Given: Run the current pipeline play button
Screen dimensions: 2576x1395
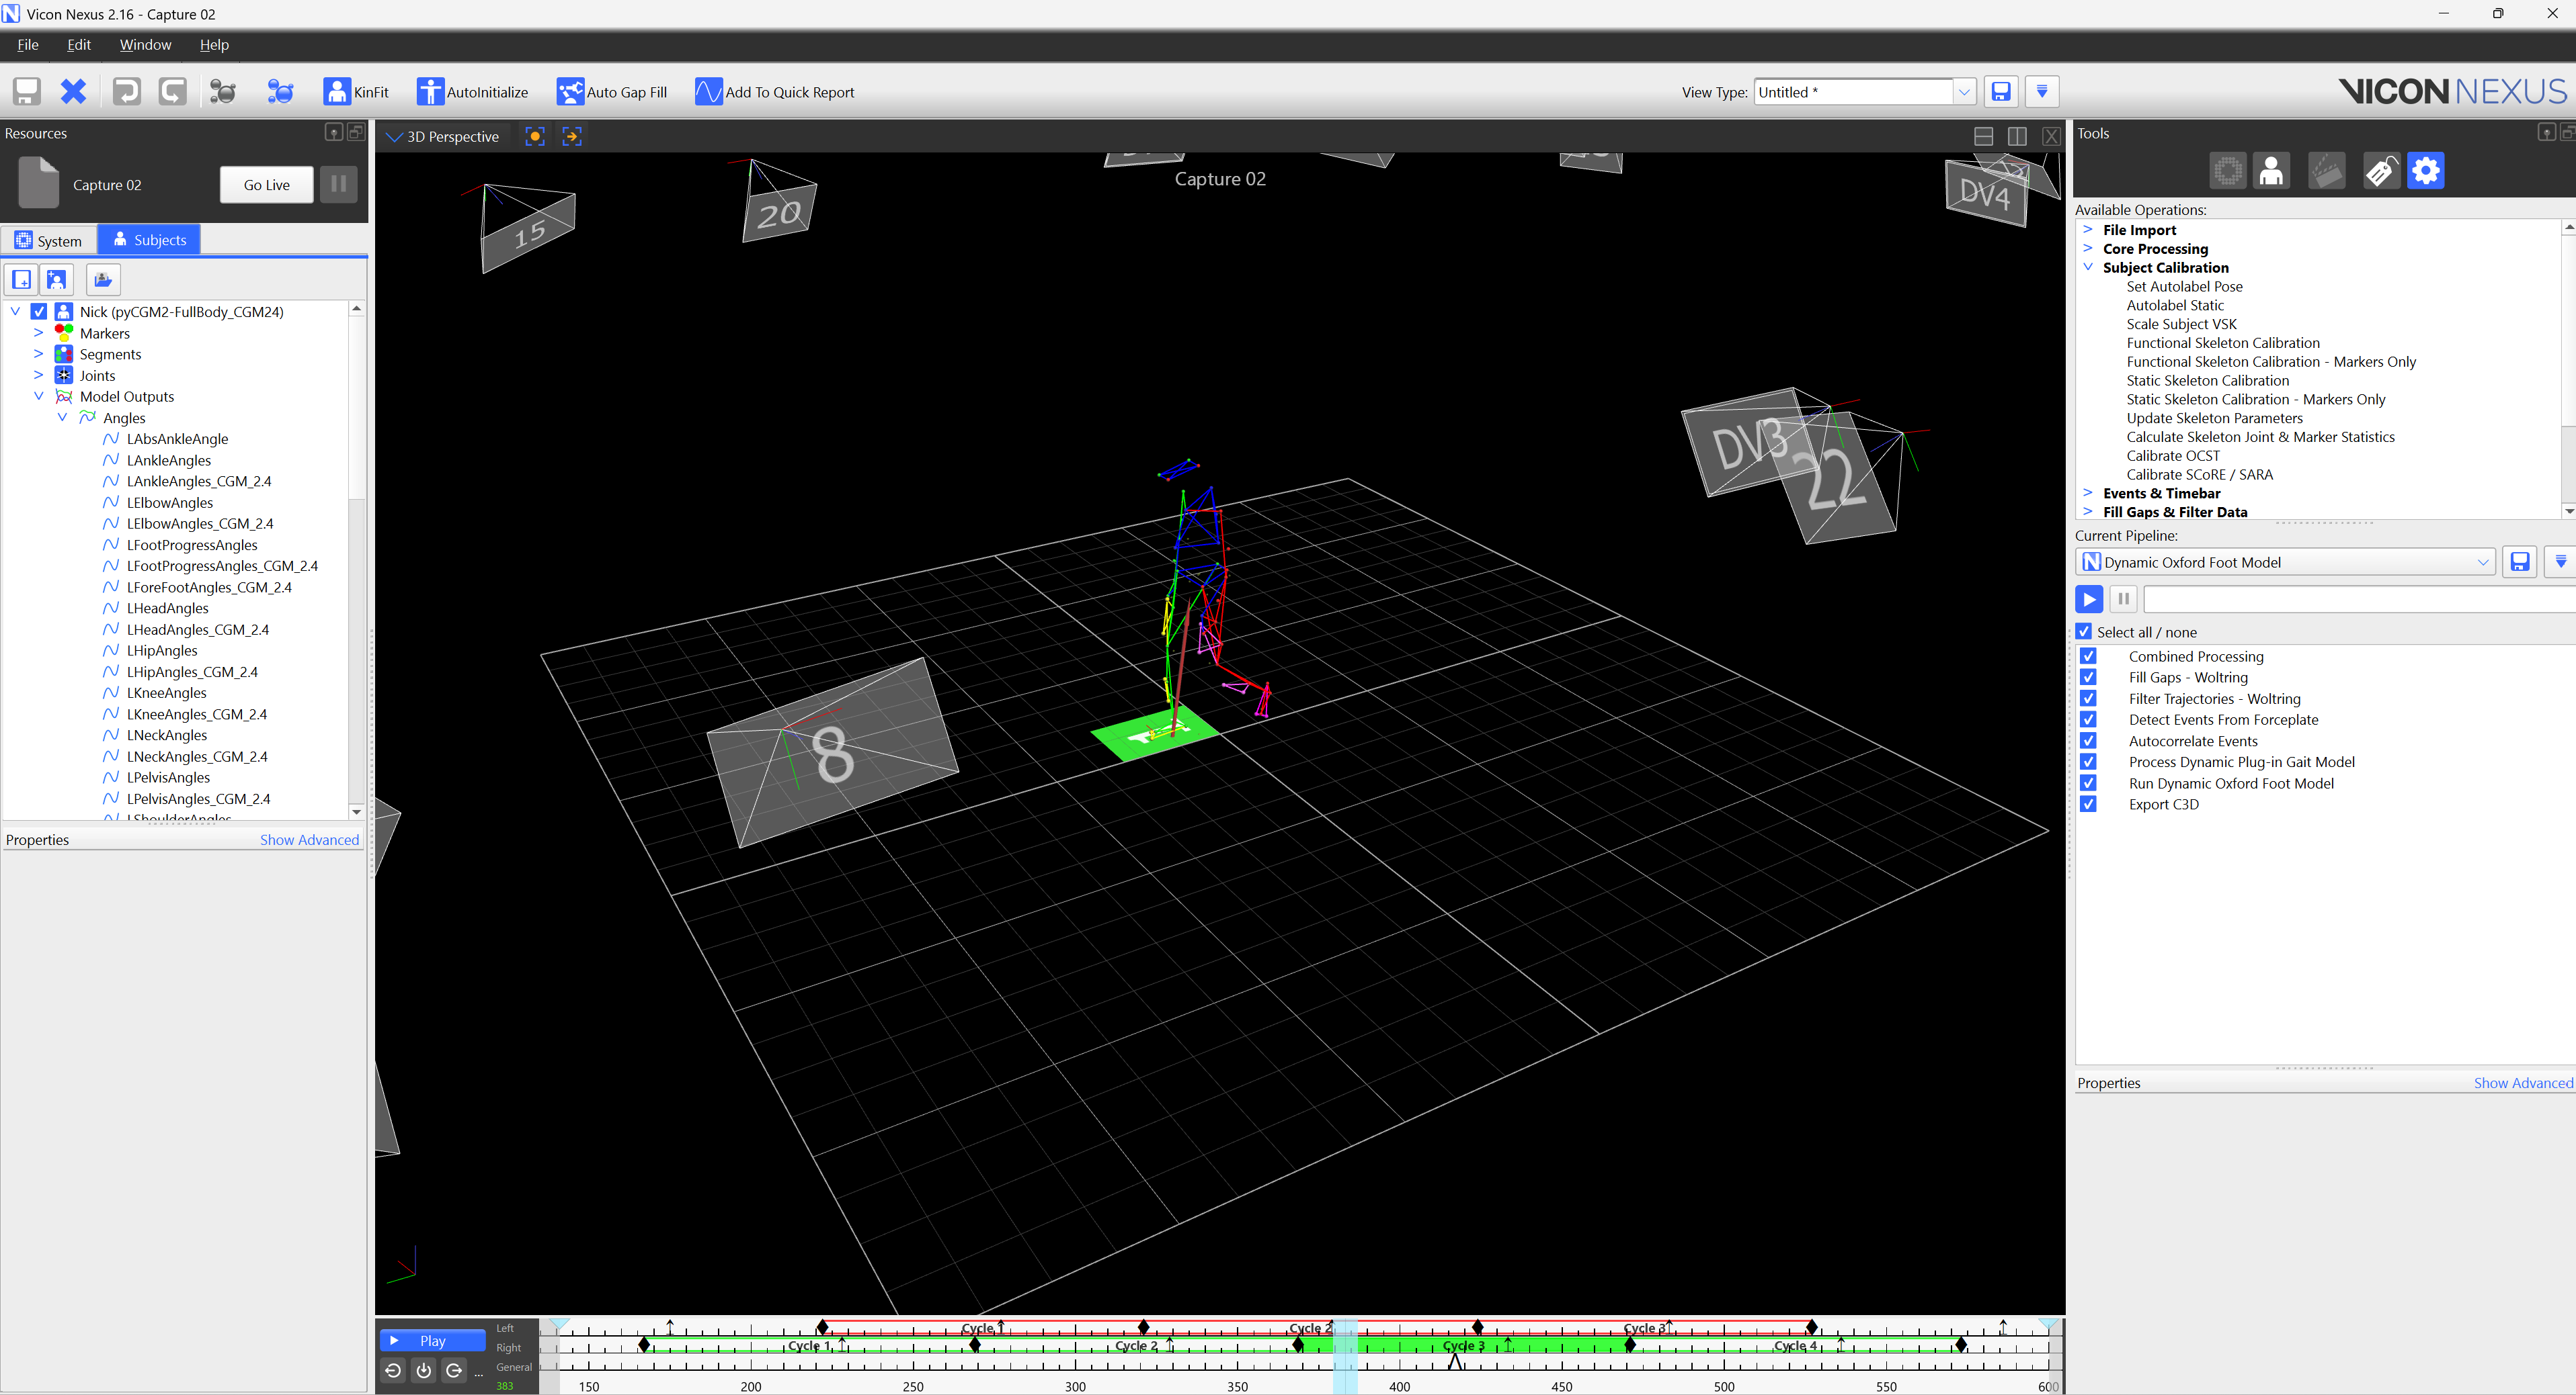Looking at the screenshot, I should (2089, 598).
